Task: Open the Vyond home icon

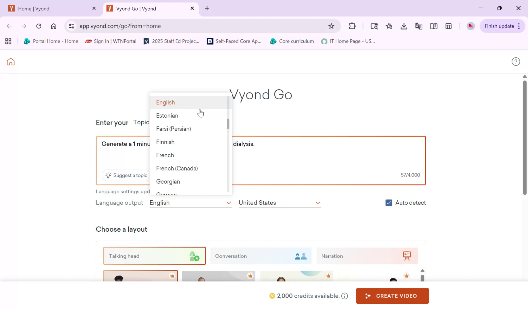Action: tap(10, 61)
